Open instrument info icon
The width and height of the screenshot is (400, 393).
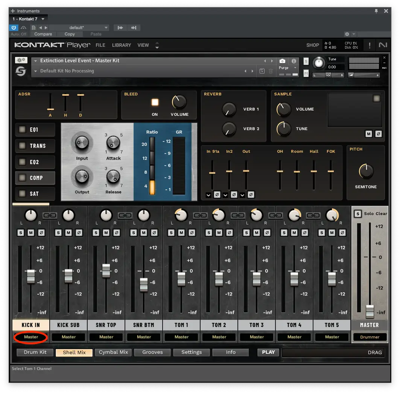point(294,61)
